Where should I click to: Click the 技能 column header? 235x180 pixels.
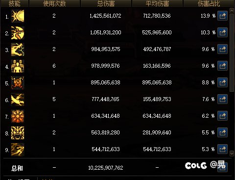click(15, 3)
